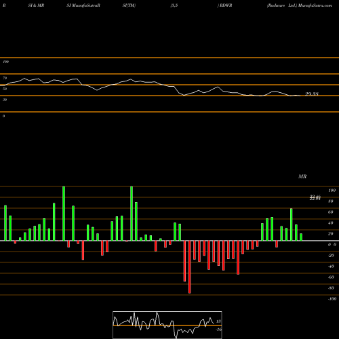Viewport: 339px width, 339px height.
Task: Click the -40 label on the MR scale
Action: [x=331, y=266]
